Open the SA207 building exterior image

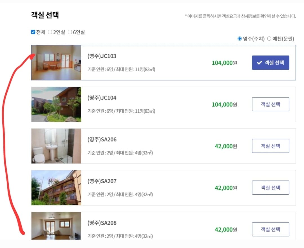pos(56,188)
